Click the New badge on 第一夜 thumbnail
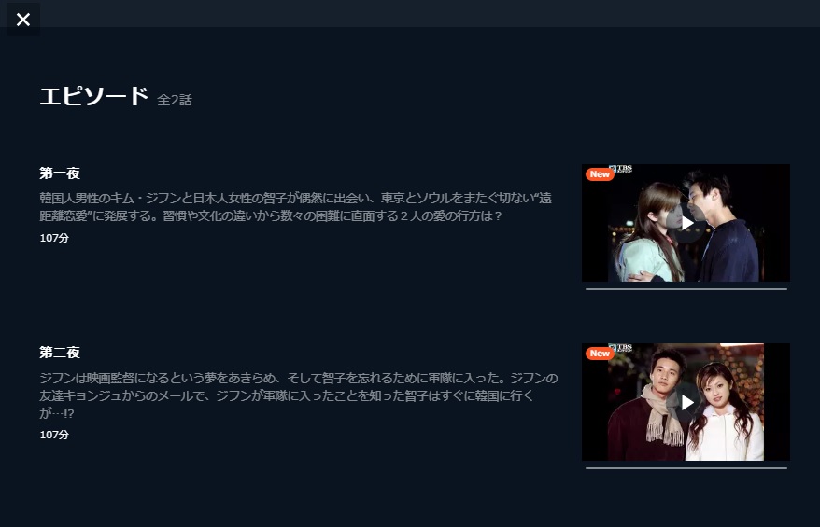 (600, 173)
